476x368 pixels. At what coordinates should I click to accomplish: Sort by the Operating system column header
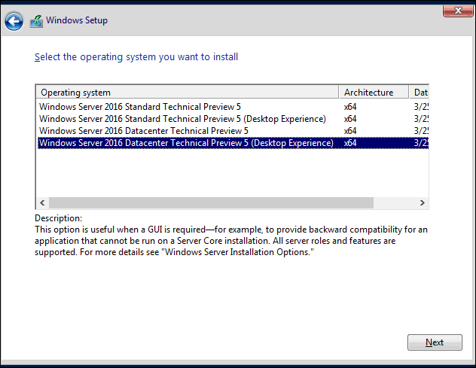188,93
